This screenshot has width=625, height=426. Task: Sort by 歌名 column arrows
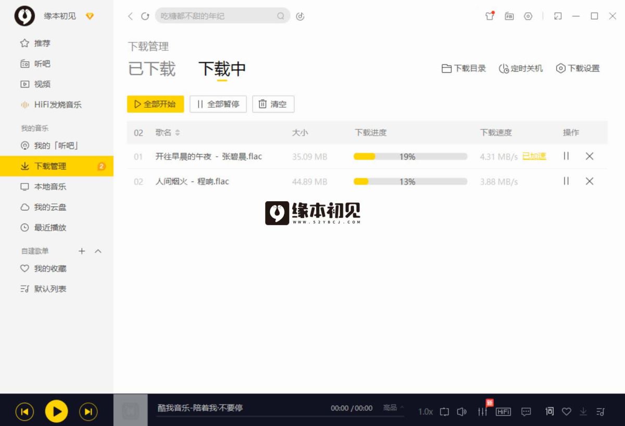click(178, 133)
